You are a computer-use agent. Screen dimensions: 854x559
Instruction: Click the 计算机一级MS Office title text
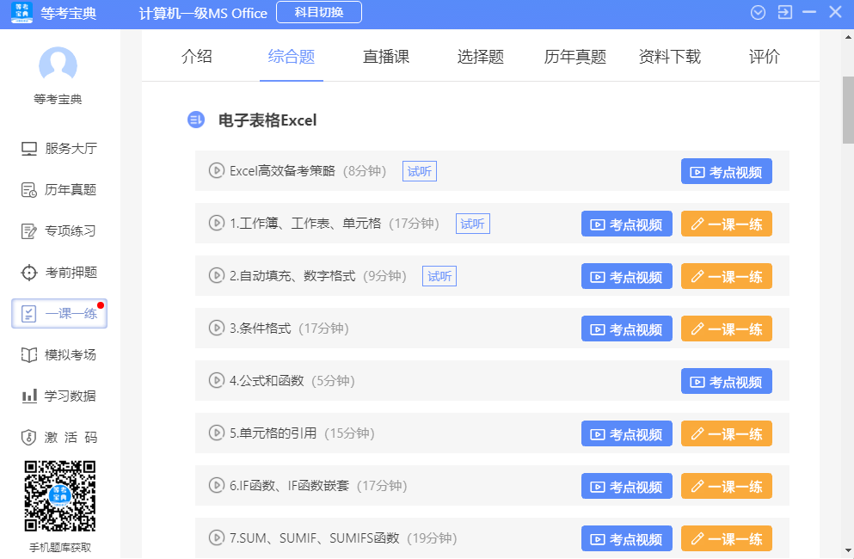[203, 13]
